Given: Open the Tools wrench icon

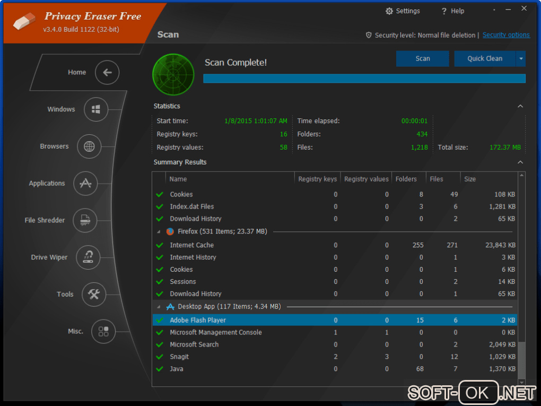Looking at the screenshot, I should 94,294.
